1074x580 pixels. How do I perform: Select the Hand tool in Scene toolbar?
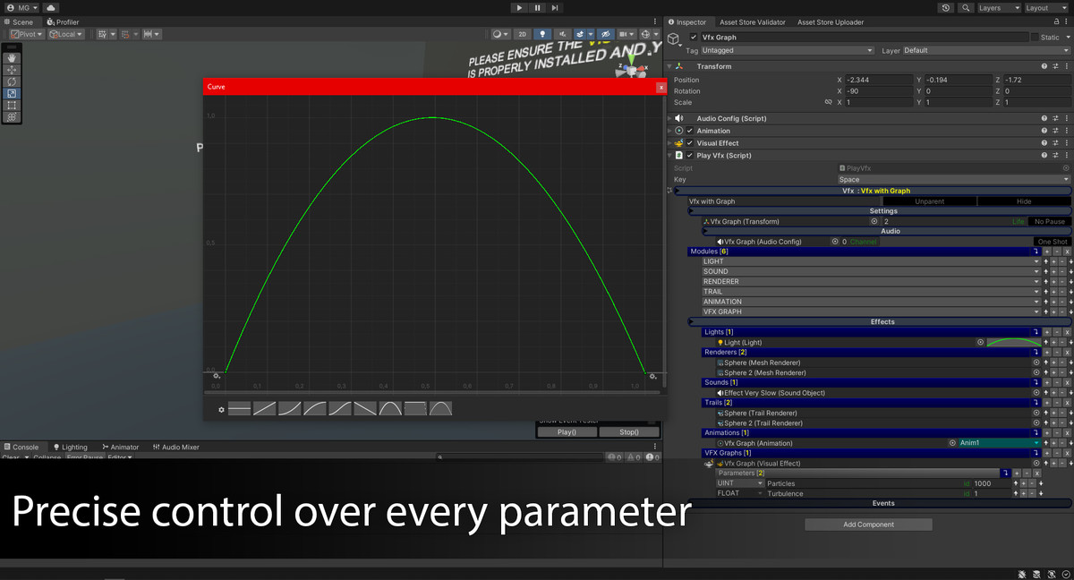pos(12,57)
